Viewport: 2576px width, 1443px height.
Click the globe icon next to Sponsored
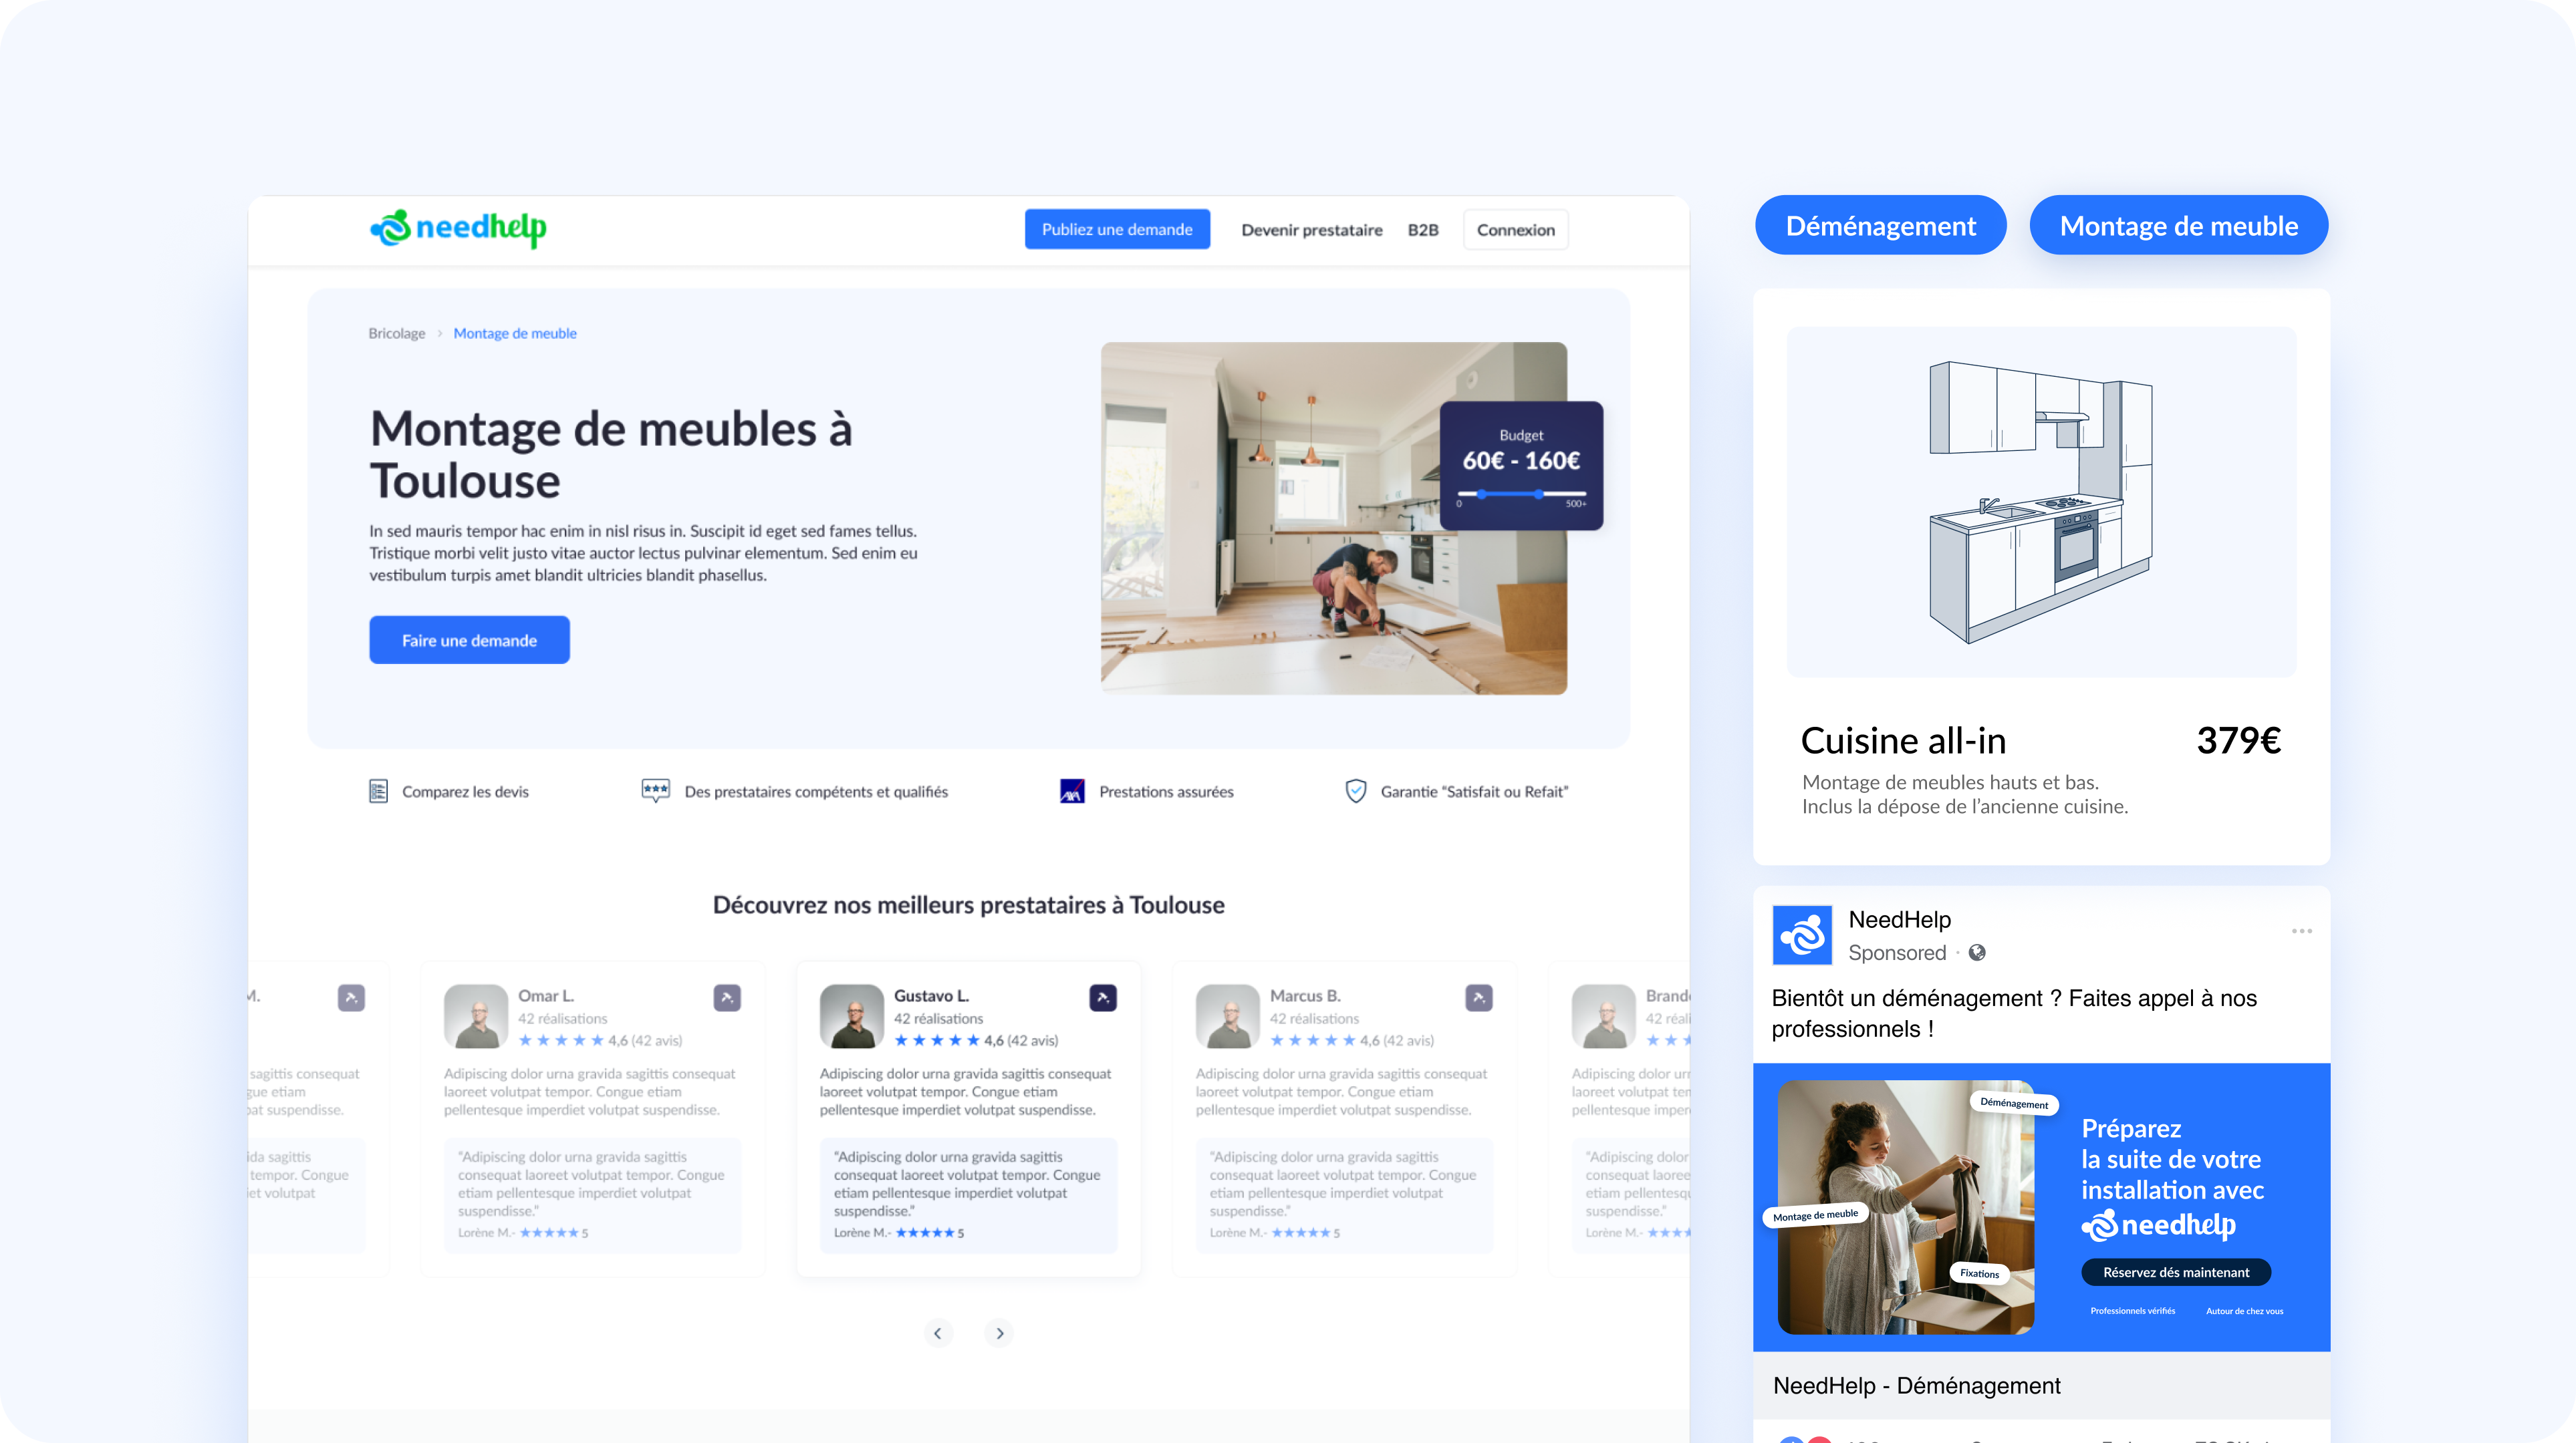pos(1977,953)
